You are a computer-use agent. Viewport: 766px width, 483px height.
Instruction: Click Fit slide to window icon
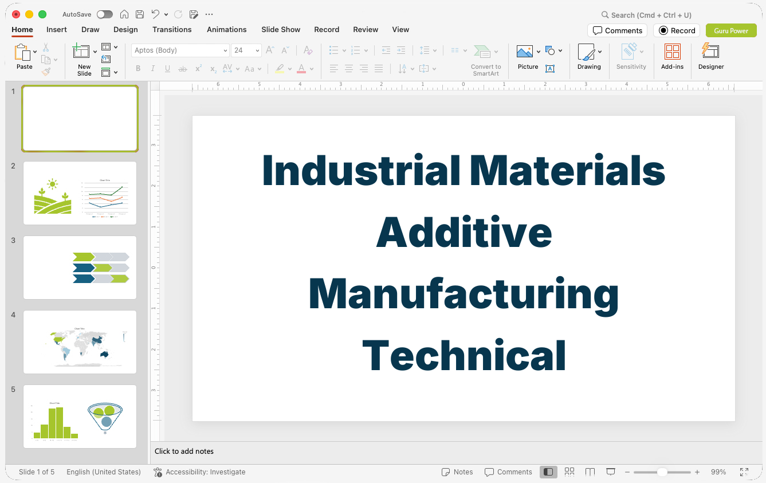(x=744, y=472)
